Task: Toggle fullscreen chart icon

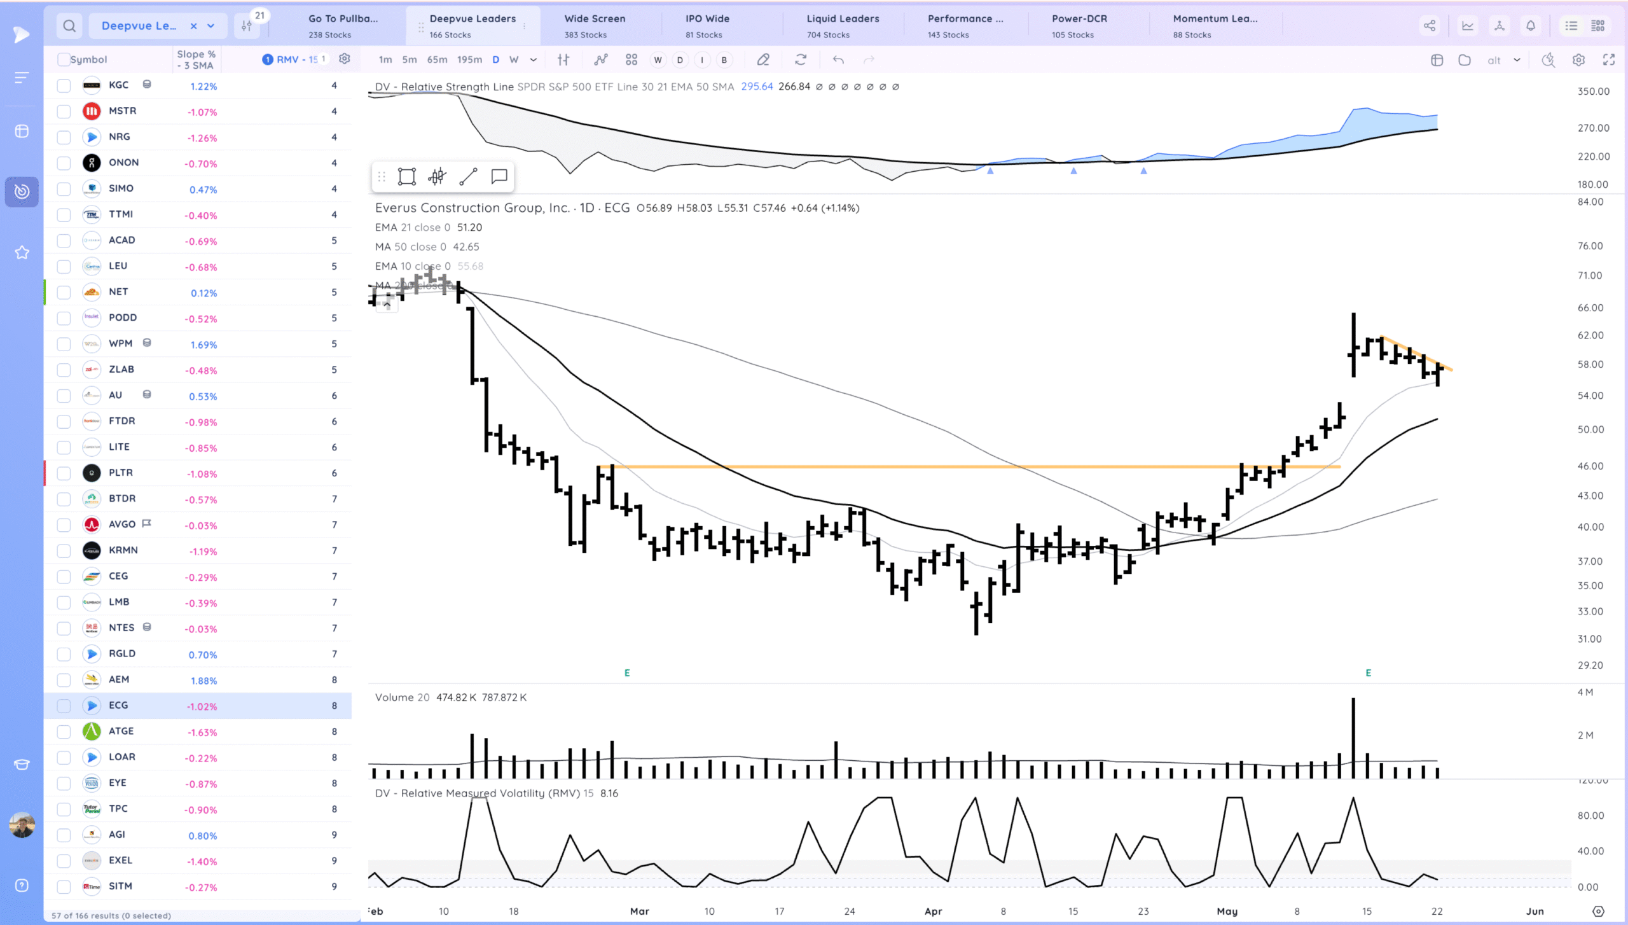Action: click(x=1609, y=60)
